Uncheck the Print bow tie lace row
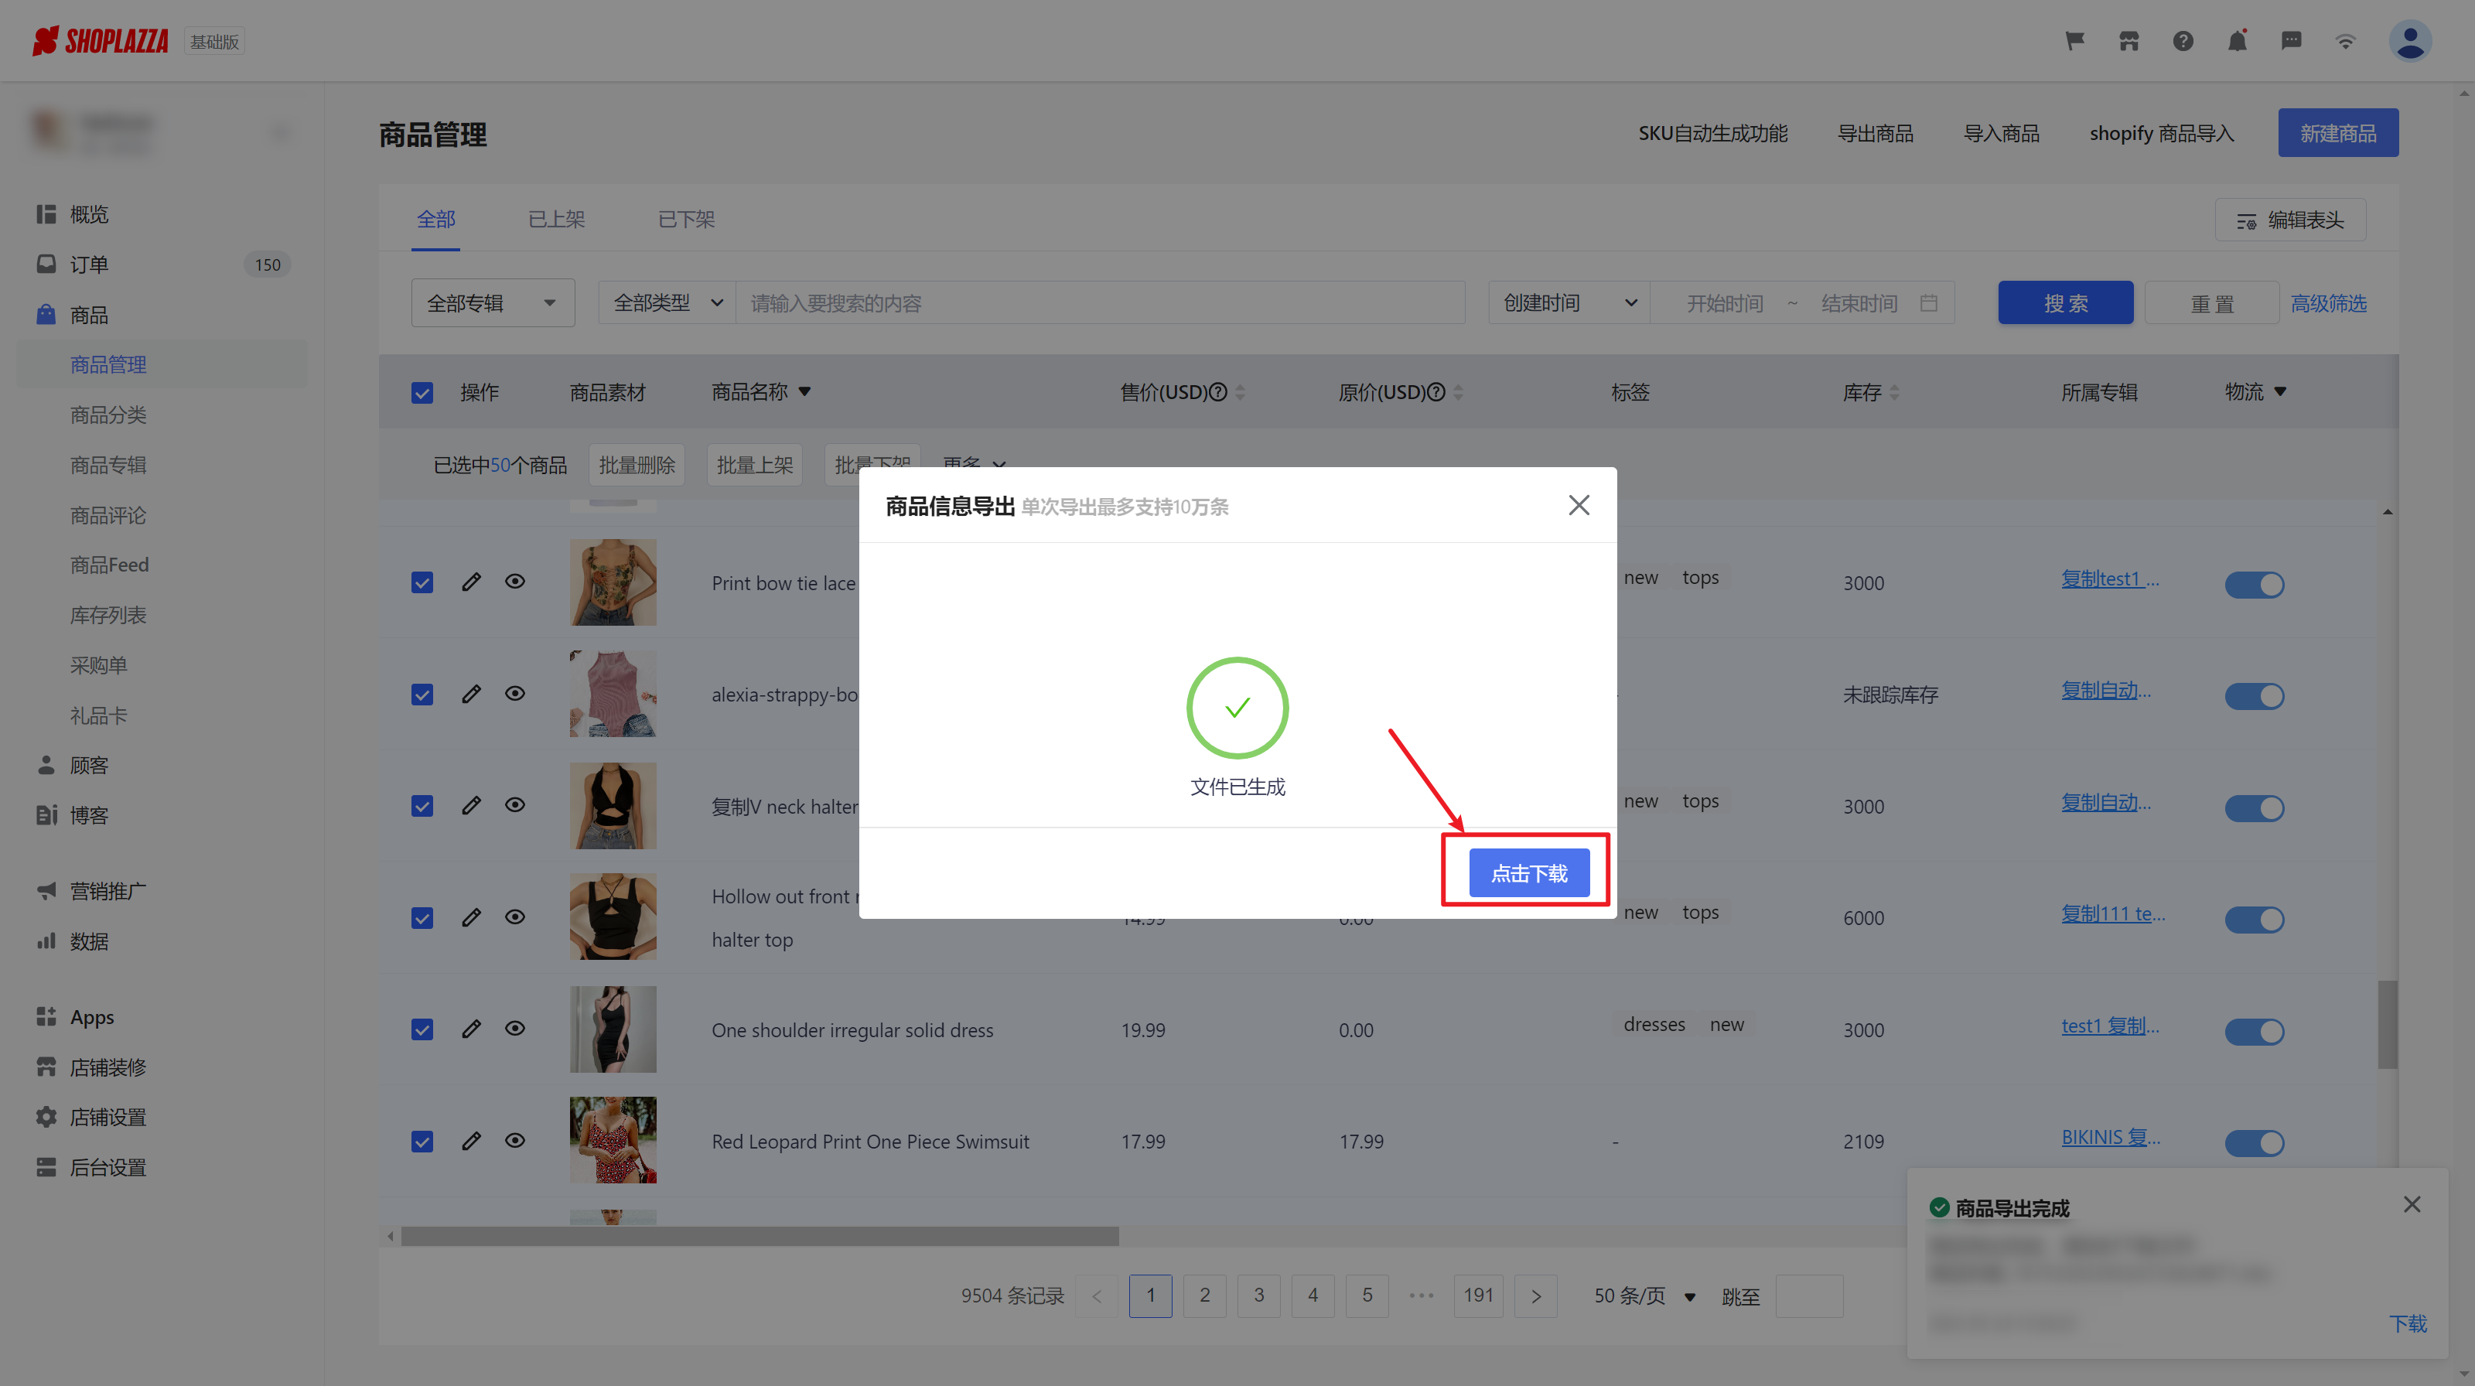Image resolution: width=2475 pixels, height=1386 pixels. [423, 583]
